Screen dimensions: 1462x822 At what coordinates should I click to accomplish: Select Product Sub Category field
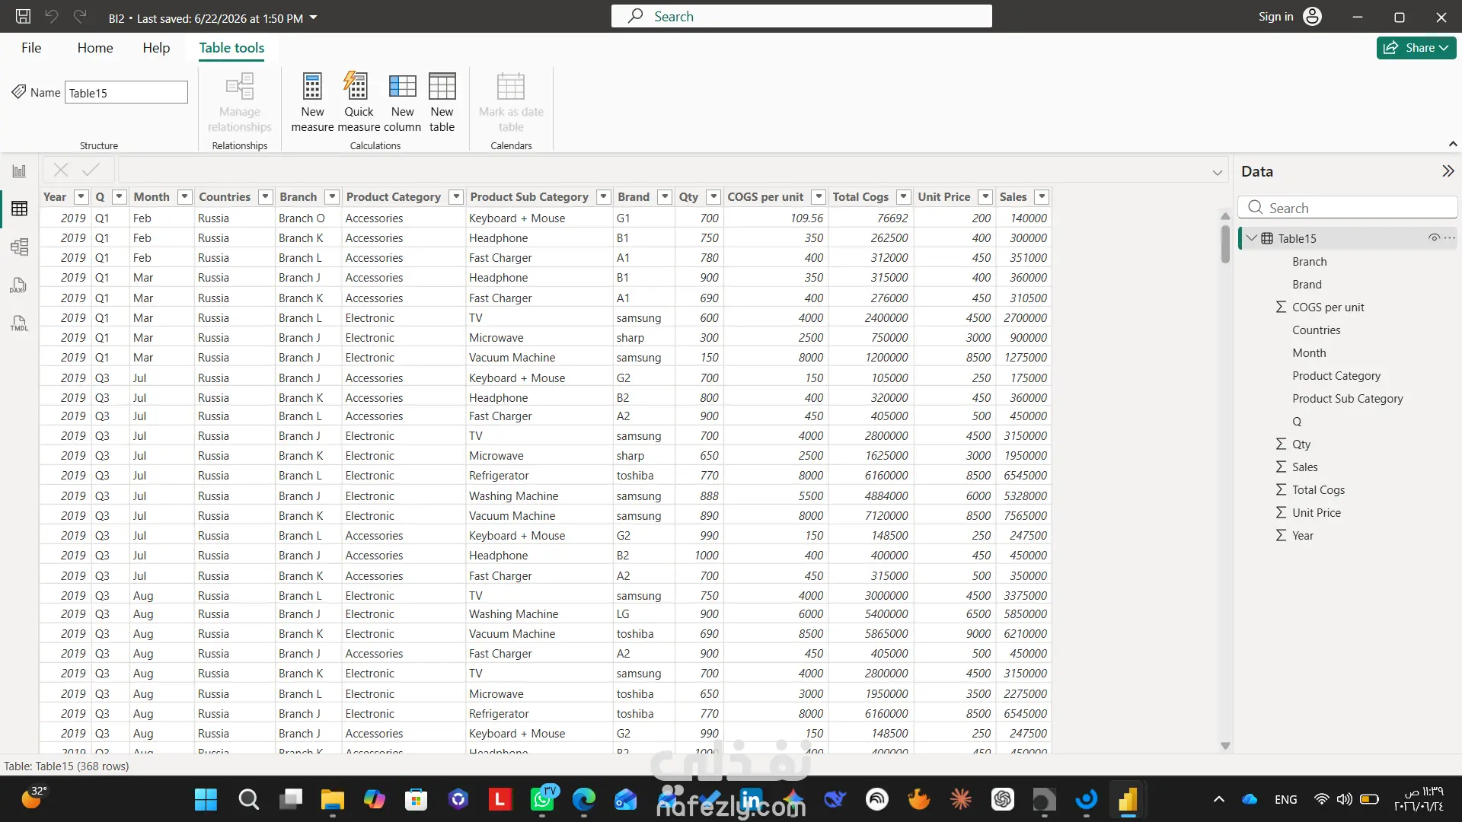click(1347, 399)
